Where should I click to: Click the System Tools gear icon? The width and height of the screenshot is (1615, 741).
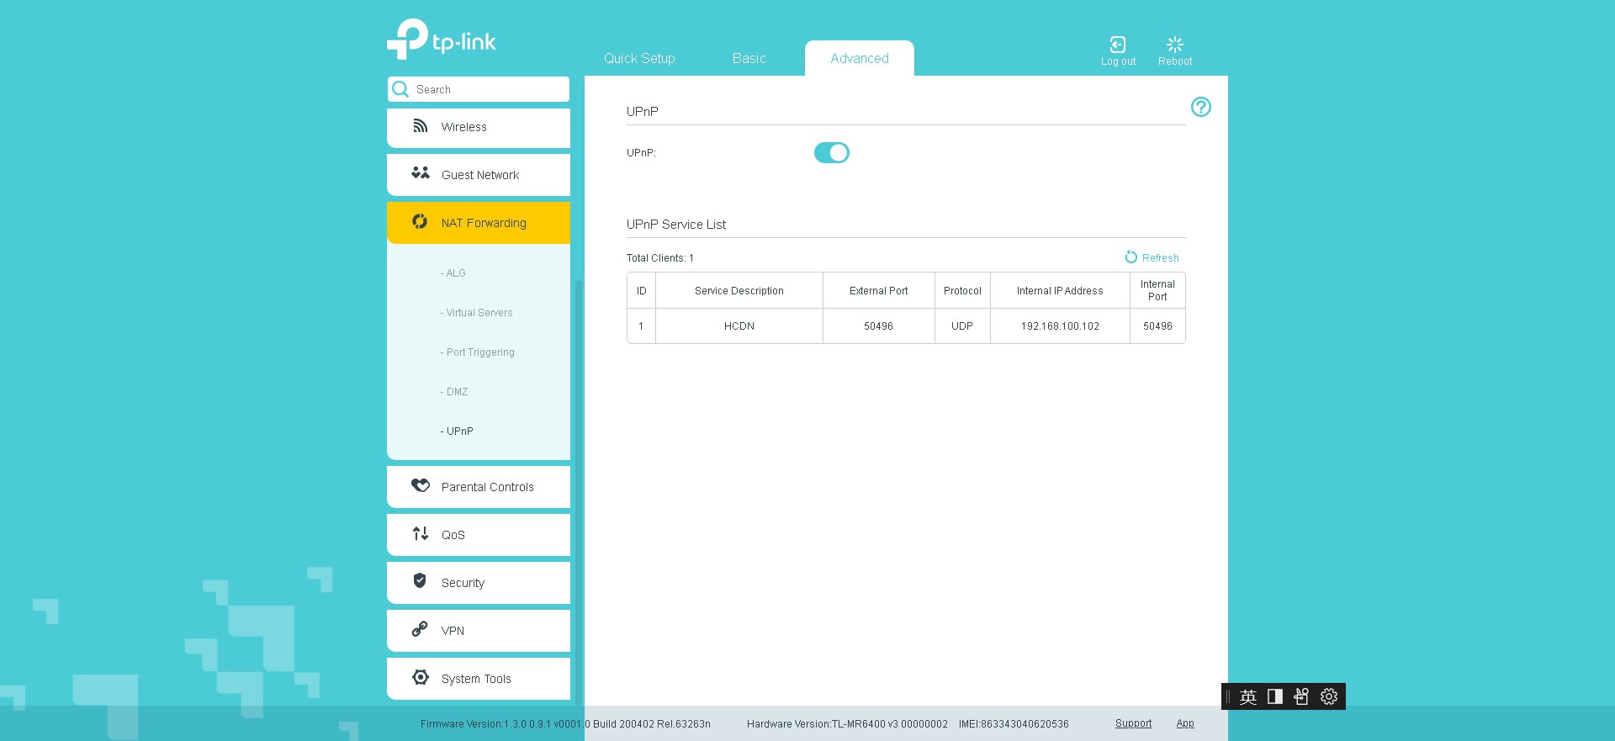pyautogui.click(x=421, y=677)
